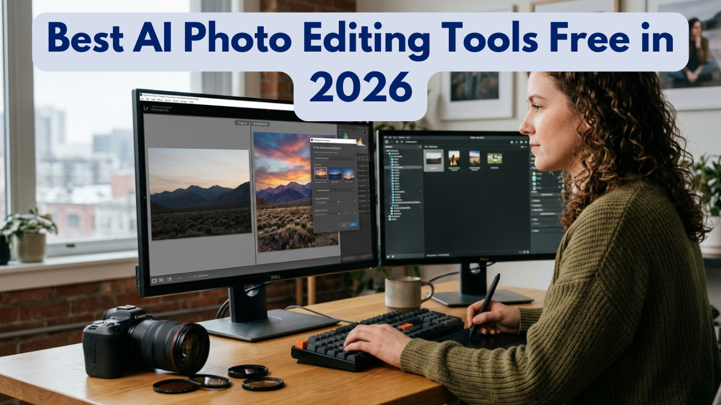Adjust the upper slider in the sky dialog

pyautogui.click(x=338, y=202)
